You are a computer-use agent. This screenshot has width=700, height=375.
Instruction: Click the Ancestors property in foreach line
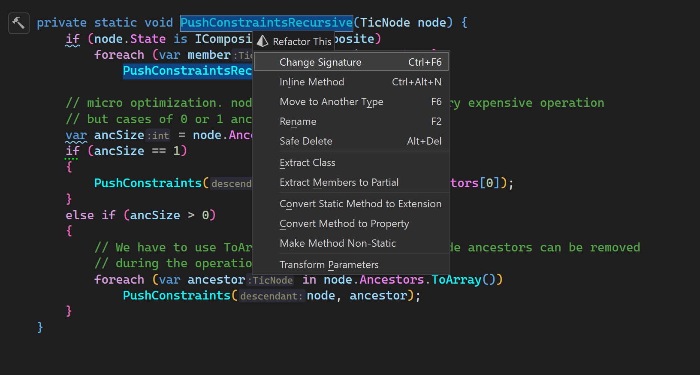coord(392,280)
